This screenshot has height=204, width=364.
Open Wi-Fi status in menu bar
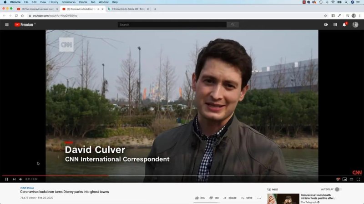point(333,2)
